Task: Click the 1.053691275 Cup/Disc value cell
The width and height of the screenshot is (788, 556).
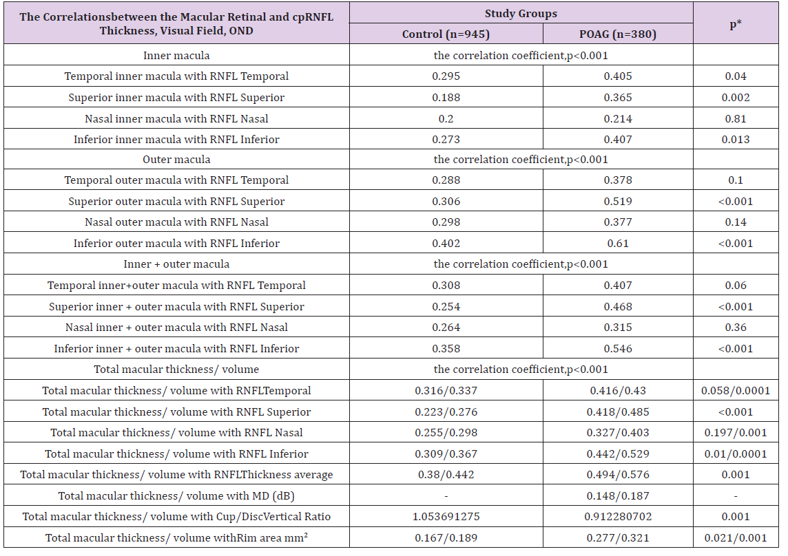Action: [446, 516]
